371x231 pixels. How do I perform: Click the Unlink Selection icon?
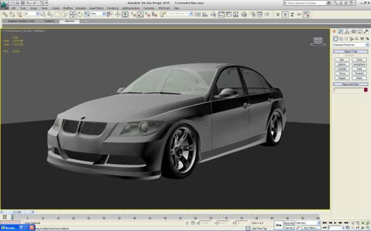point(12,14)
